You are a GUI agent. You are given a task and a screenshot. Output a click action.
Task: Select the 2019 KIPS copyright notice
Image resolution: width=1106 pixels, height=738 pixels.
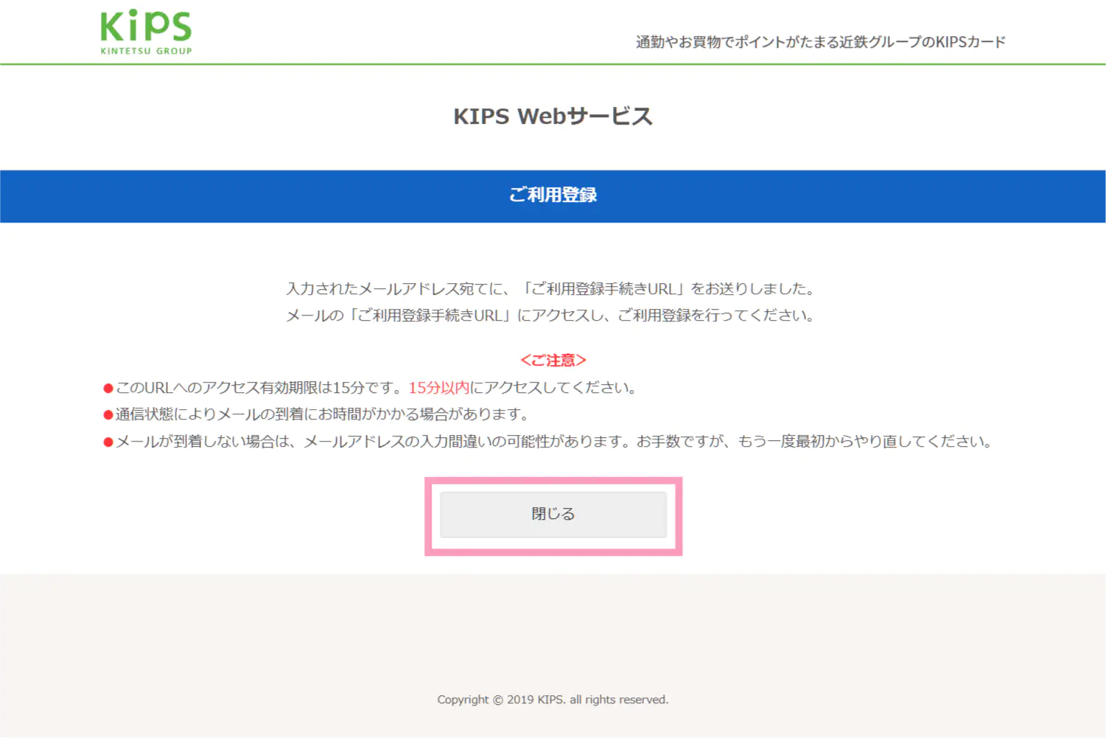pos(553,699)
